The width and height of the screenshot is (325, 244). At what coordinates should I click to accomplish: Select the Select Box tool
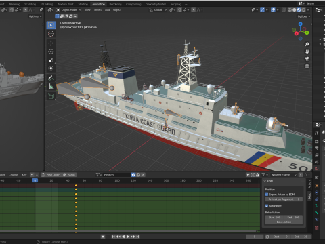coord(51,25)
